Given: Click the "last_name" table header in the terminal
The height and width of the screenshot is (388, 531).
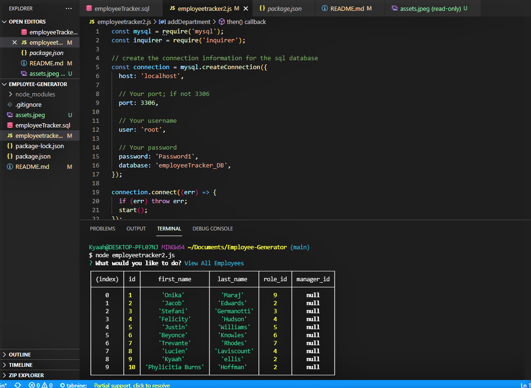Looking at the screenshot, I should [x=233, y=279].
